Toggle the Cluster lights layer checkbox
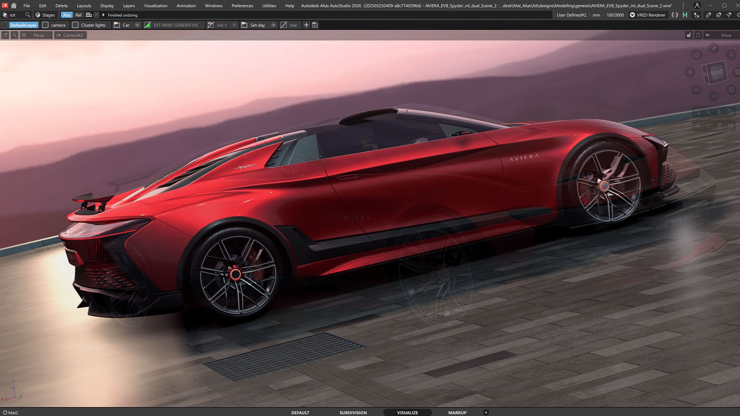Image resolution: width=740 pixels, height=416 pixels. (75, 25)
